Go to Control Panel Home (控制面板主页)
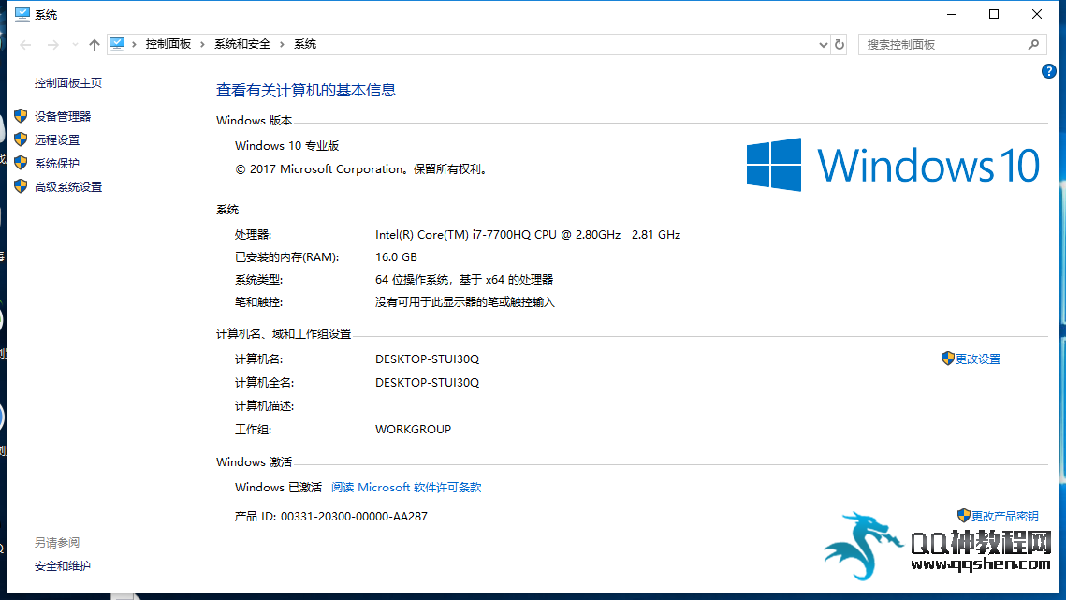The width and height of the screenshot is (1066, 600). tap(68, 83)
